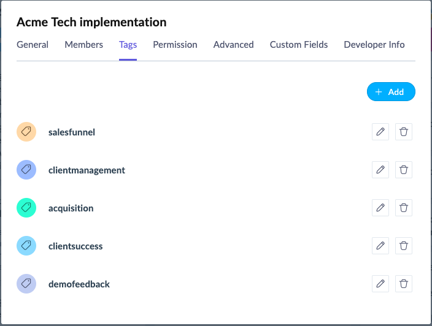Click the pencil icon for acquisition
The width and height of the screenshot is (432, 326).
coord(380,208)
